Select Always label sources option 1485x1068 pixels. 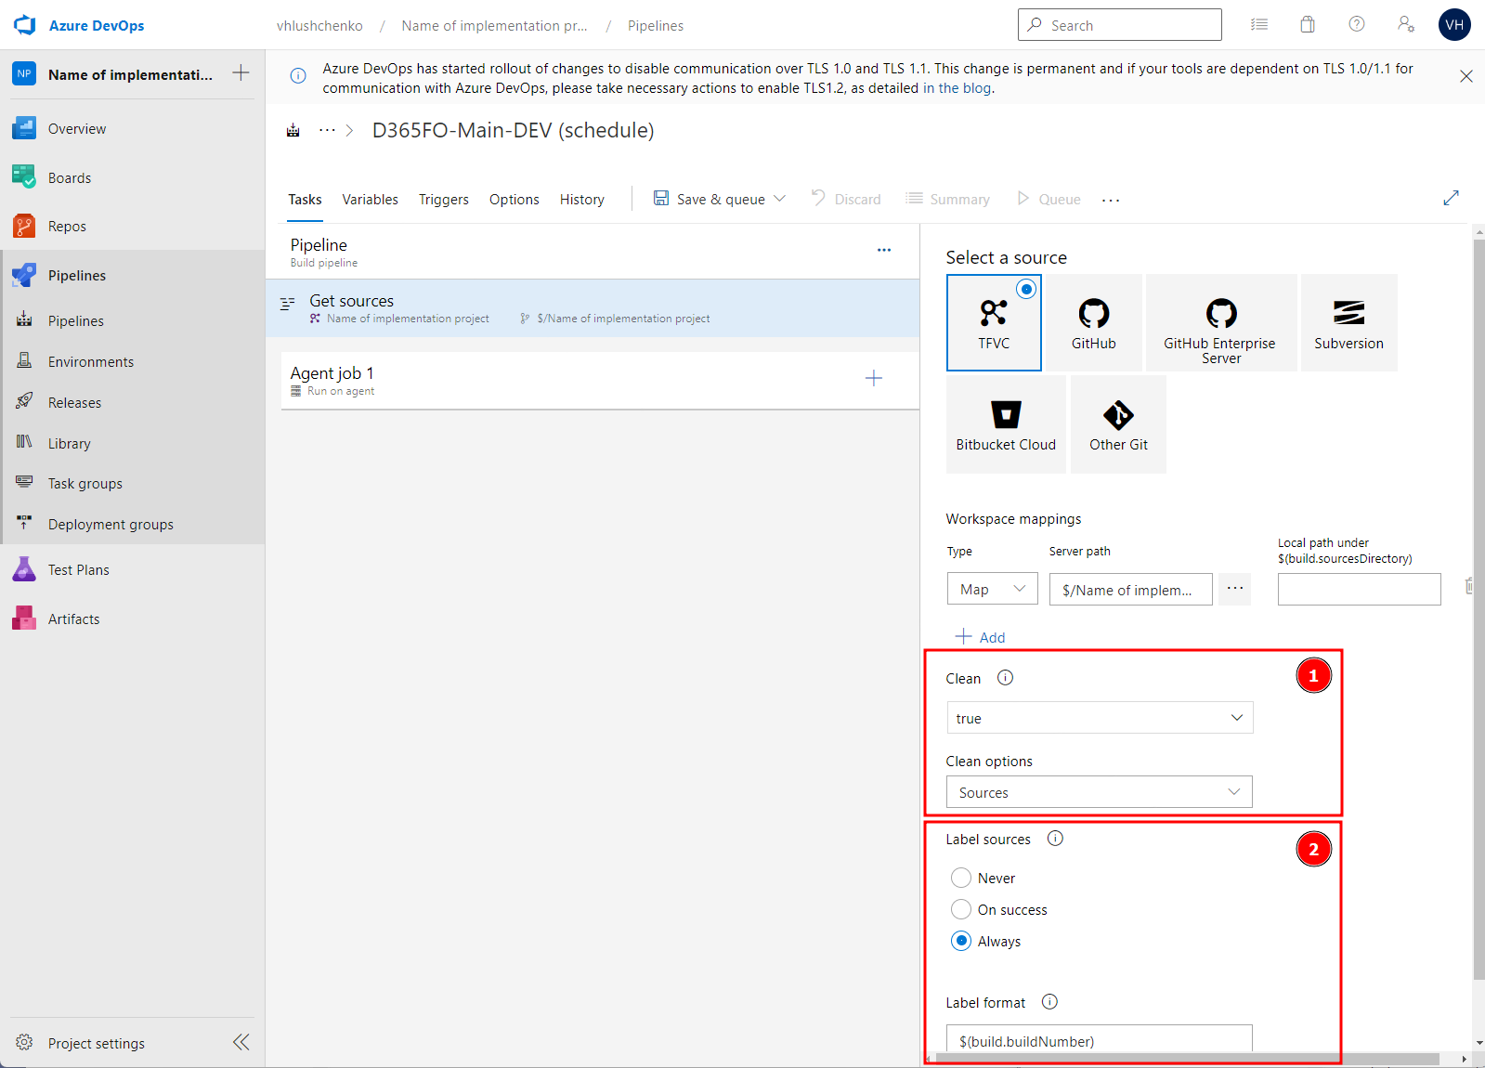pos(961,941)
